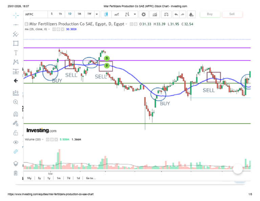Select the line chart style icon
This screenshot has height=201, width=260.
[116, 15]
